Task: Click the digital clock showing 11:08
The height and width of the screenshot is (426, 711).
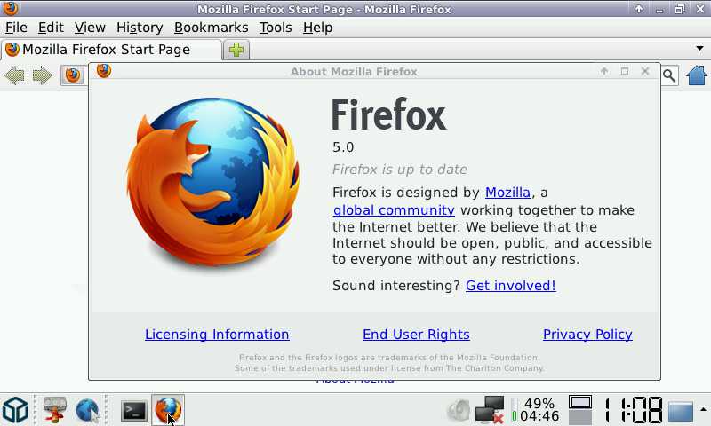Action: tap(633, 410)
